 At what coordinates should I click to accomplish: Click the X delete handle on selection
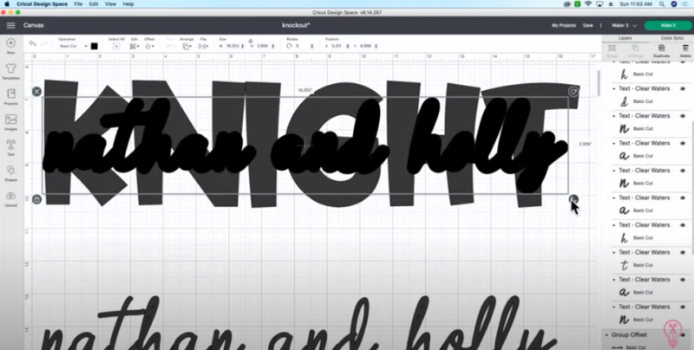point(36,92)
